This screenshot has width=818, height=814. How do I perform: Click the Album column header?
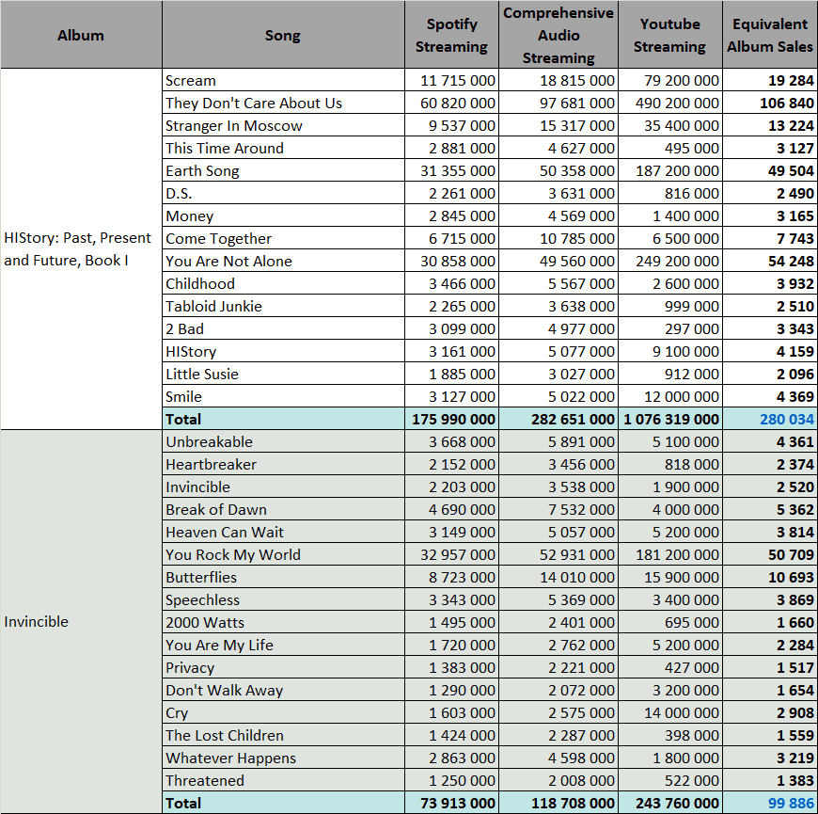[x=81, y=35]
